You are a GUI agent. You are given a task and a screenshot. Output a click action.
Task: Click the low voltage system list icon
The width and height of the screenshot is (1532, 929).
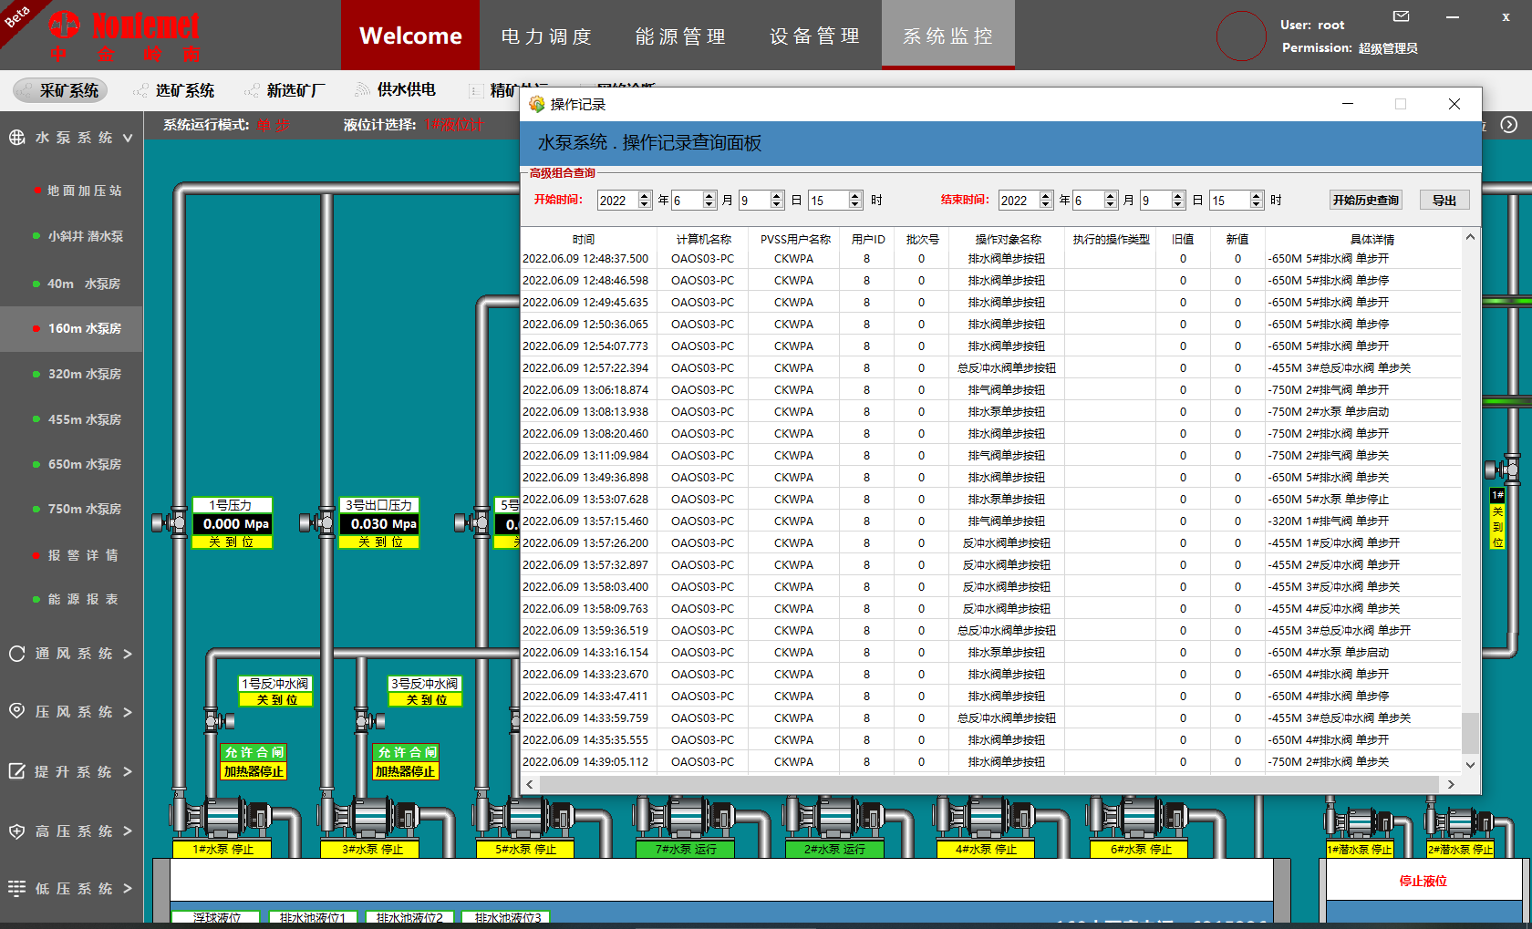click(x=16, y=888)
